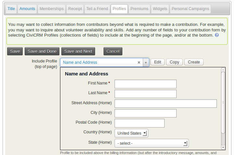
Task: Open the Amounts tab
Action: [27, 9]
